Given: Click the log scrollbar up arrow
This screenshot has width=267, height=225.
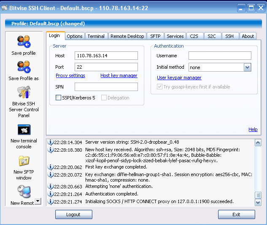Looking at the screenshot, I should (258, 143).
